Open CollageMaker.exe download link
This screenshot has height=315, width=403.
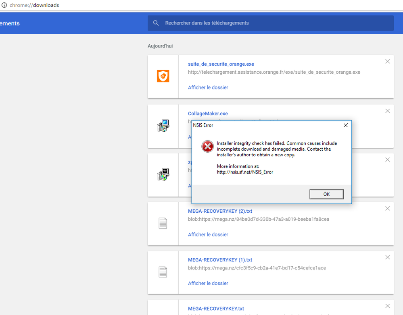click(208, 114)
